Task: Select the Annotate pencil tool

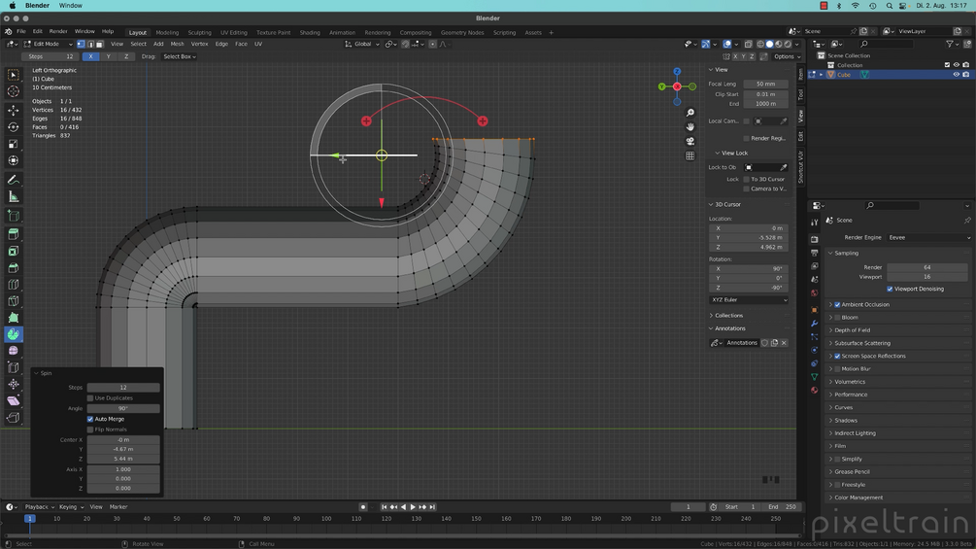Action: tap(13, 180)
